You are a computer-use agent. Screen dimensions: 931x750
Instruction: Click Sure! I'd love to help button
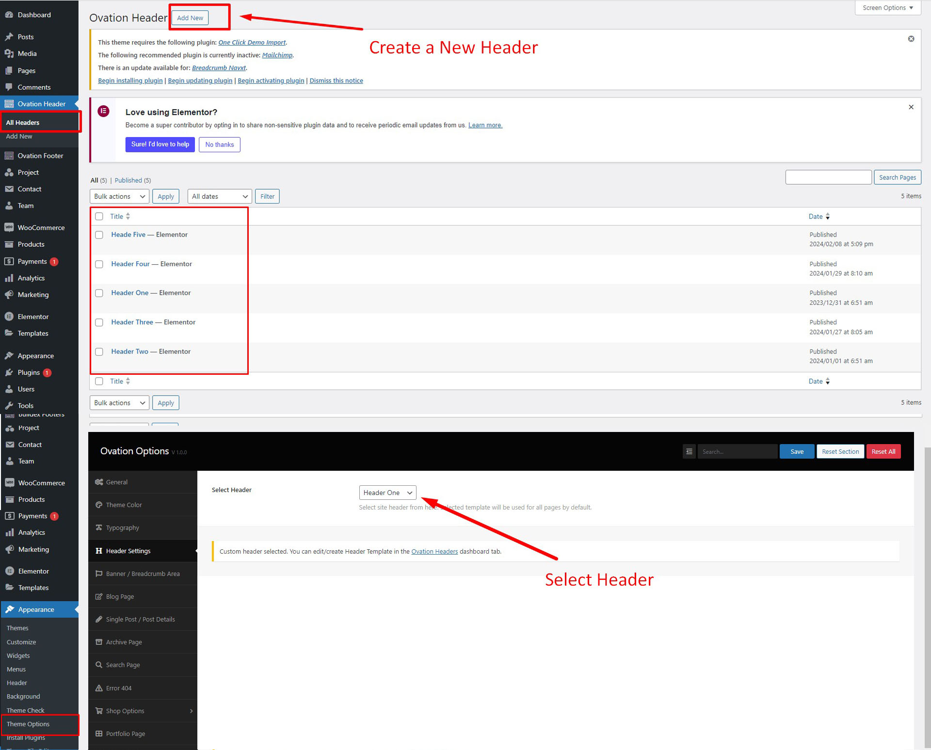(160, 144)
